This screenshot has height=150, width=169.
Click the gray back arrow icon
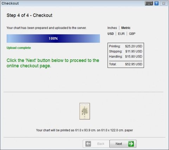[88, 144]
